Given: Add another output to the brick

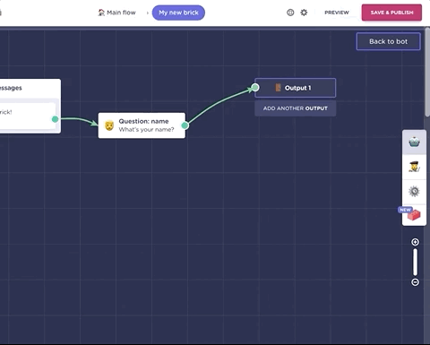Looking at the screenshot, I should click(x=296, y=108).
